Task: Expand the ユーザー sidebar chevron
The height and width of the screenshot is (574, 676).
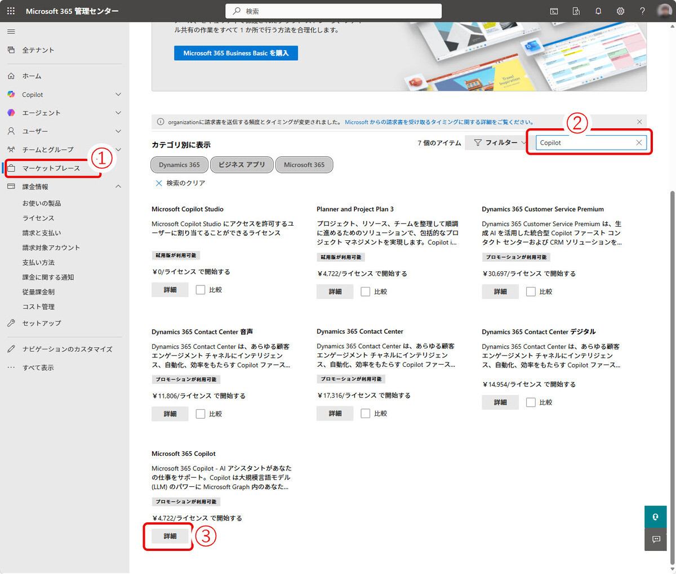Action: (x=118, y=131)
